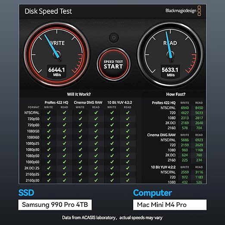The height and width of the screenshot is (225, 225).
Task: Click the 5633.1 MB/s read readout
Action: click(170, 72)
